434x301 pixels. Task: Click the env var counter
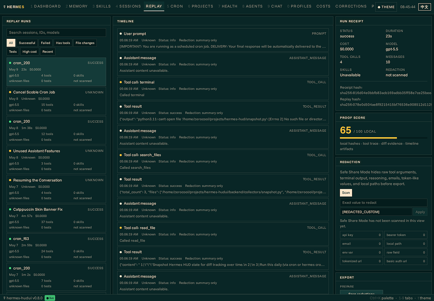361,252
